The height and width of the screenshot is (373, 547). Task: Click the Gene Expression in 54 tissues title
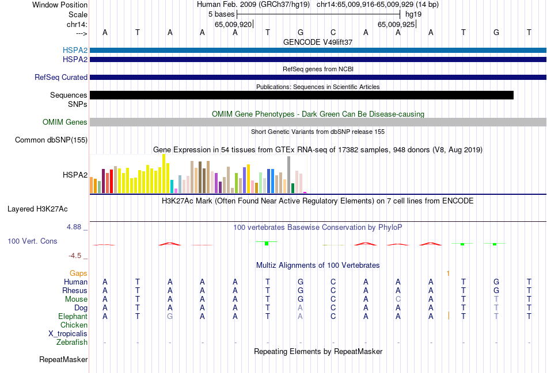tap(318, 150)
